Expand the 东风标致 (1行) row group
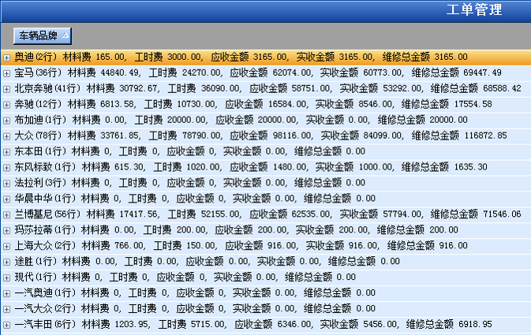Screen dimensions: 531x335 click(6, 167)
